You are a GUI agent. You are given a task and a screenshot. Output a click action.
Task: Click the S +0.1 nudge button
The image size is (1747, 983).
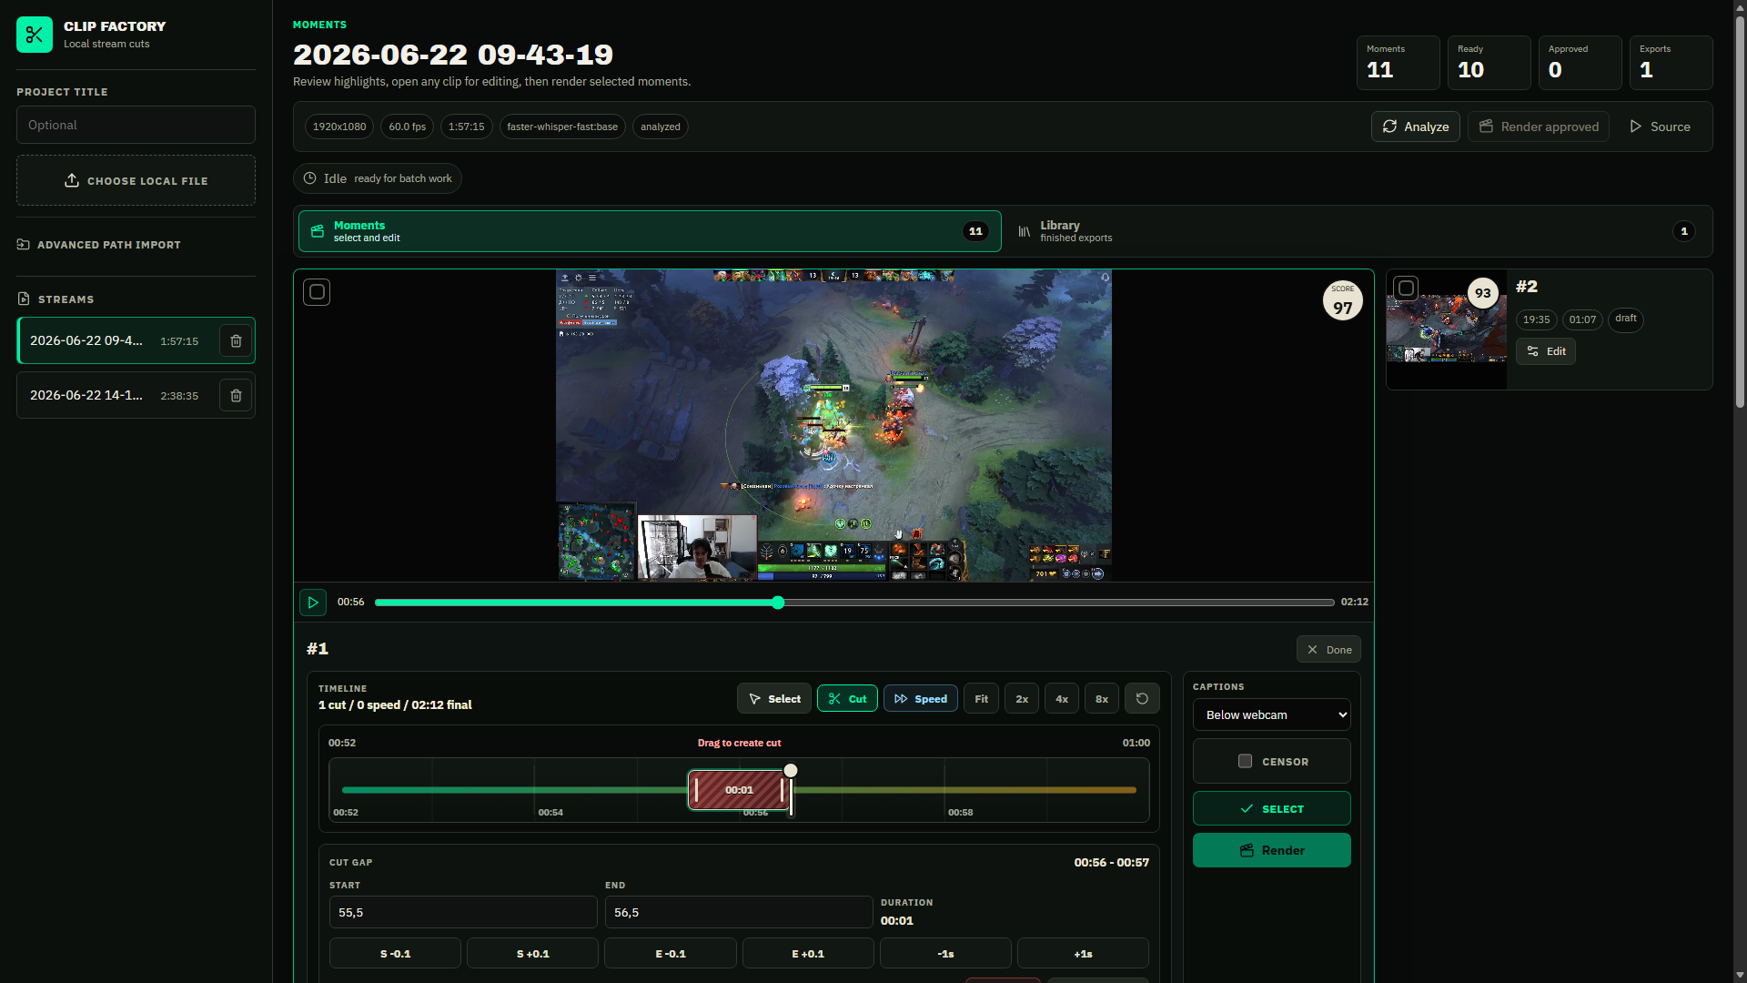click(x=532, y=954)
